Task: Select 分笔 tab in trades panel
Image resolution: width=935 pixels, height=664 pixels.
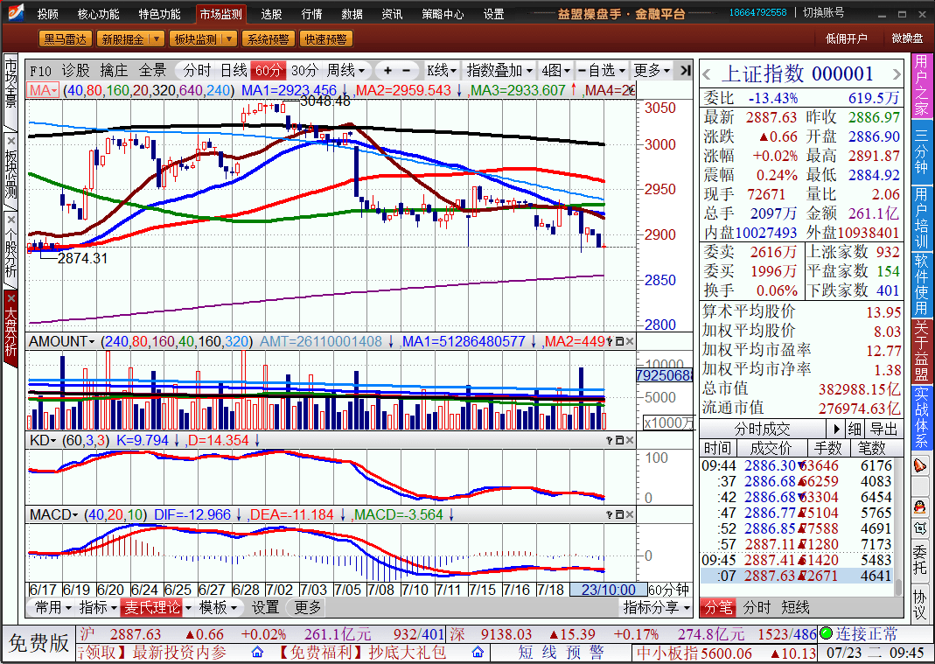Action: [718, 607]
